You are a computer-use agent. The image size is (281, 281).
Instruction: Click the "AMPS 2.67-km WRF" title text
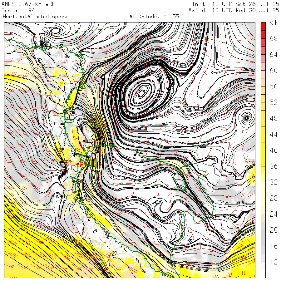pos(28,4)
